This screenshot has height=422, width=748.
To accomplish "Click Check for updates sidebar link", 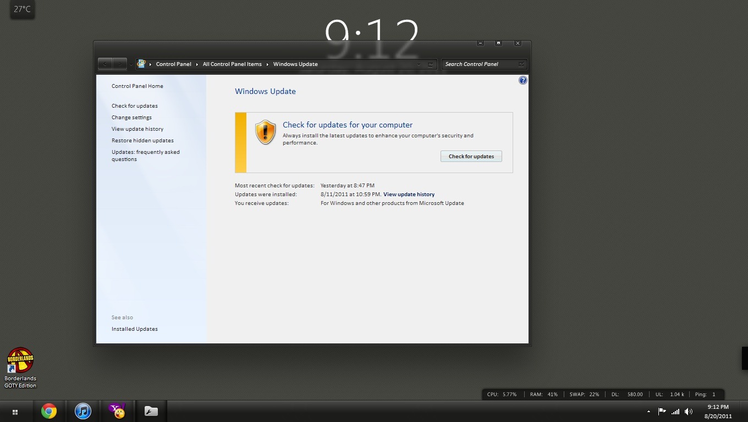I will pyautogui.click(x=135, y=106).
